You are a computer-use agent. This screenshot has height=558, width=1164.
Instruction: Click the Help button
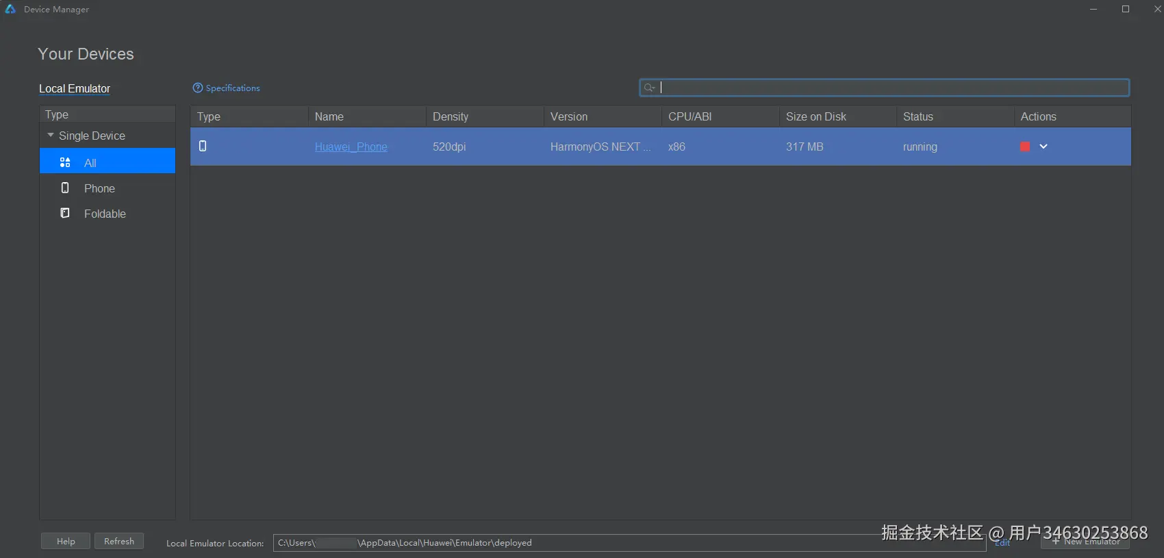(x=66, y=541)
